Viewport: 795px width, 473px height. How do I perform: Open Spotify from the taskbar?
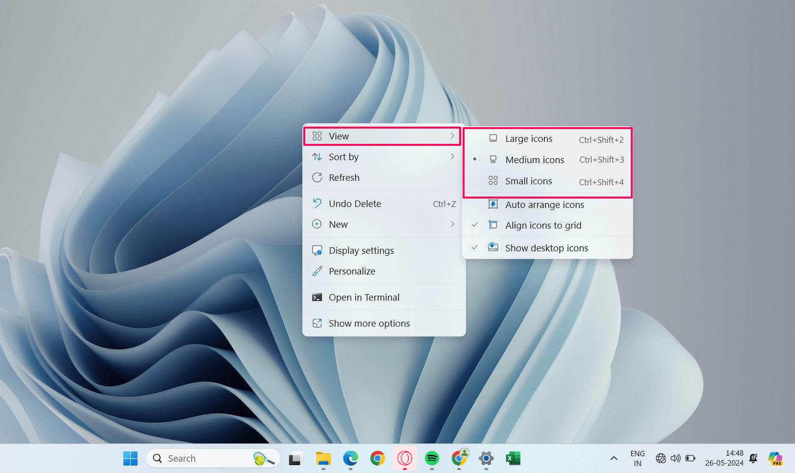432,459
